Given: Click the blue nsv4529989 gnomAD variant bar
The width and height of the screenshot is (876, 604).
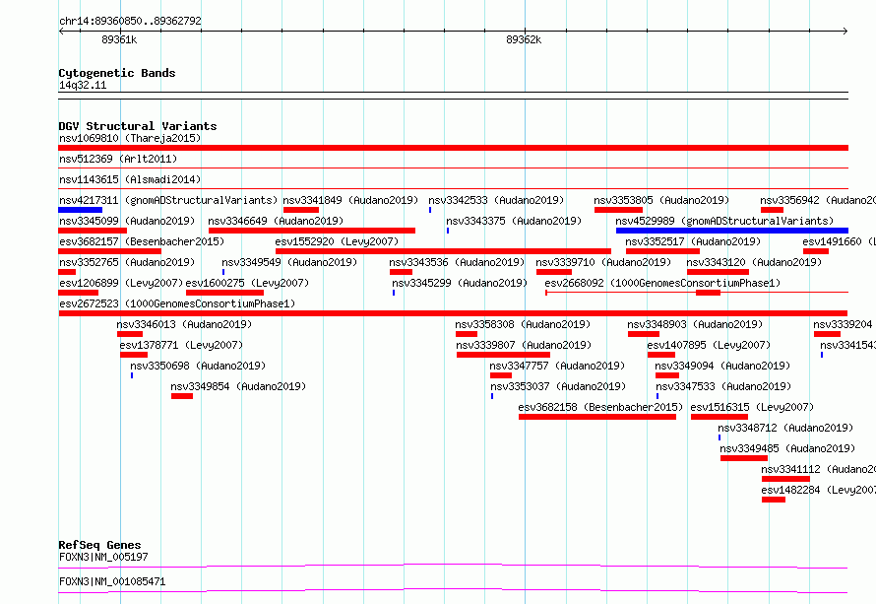Looking at the screenshot, I should [732, 231].
